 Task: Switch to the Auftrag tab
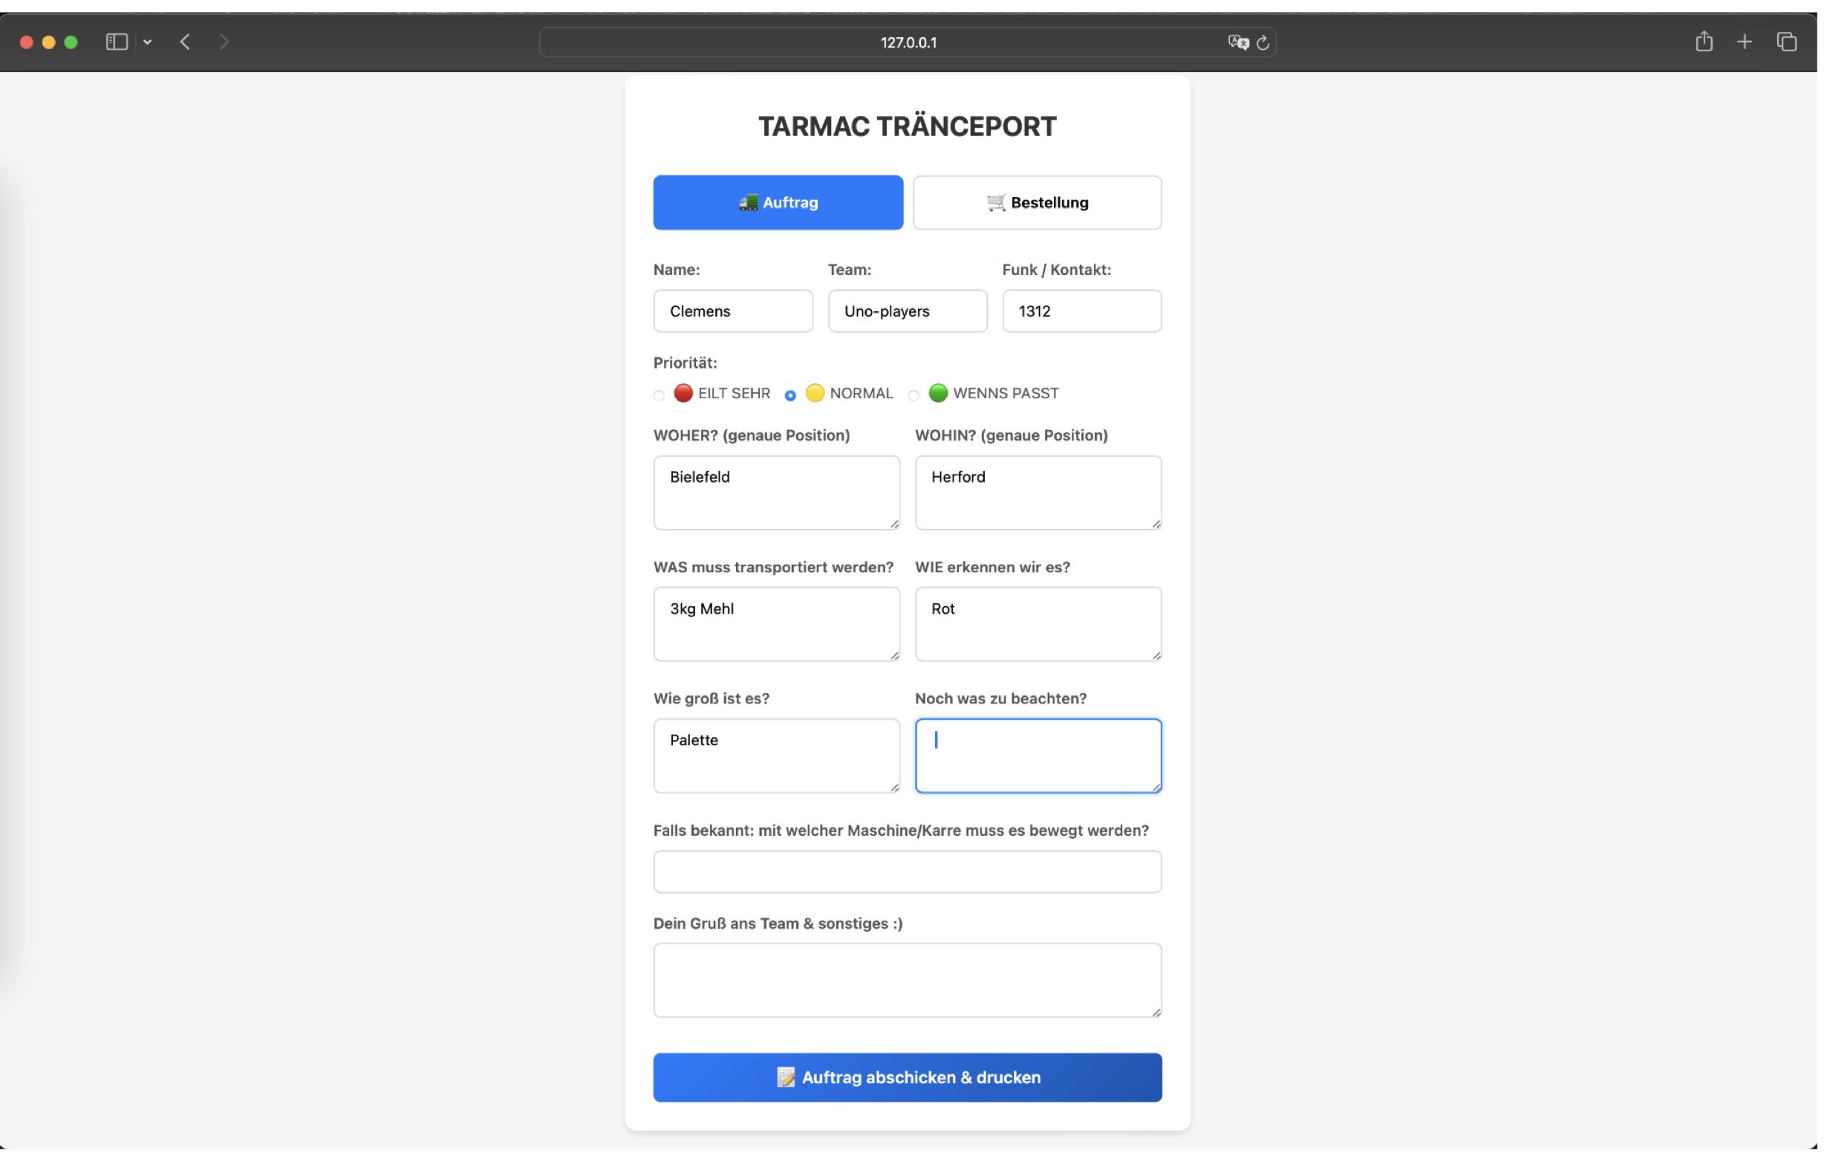coord(778,203)
